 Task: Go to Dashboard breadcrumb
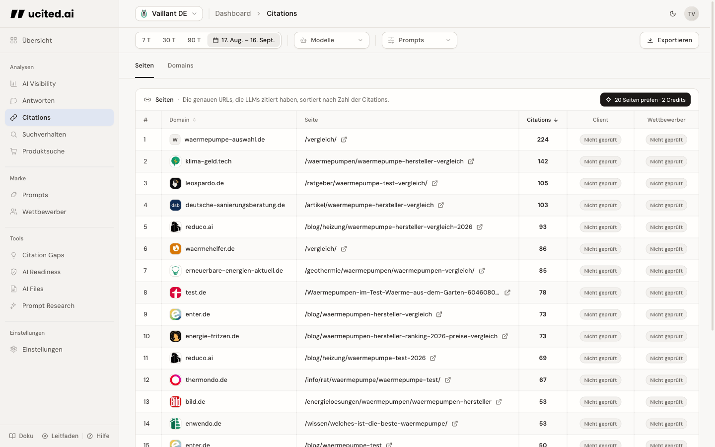(233, 14)
